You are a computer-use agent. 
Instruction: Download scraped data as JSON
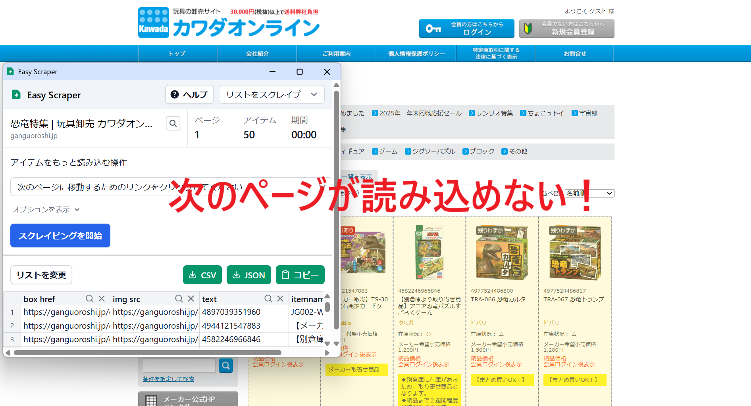pyautogui.click(x=248, y=275)
